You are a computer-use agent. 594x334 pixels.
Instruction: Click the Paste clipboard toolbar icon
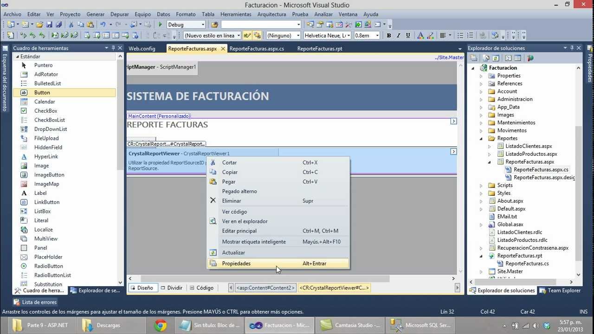pos(90,25)
